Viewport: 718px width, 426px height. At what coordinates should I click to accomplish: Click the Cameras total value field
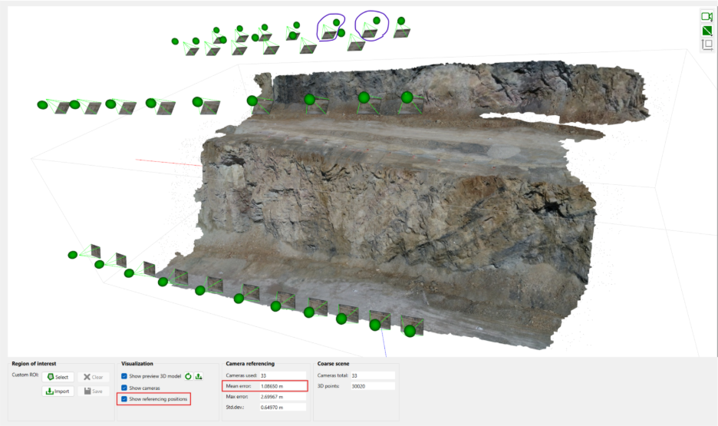point(372,375)
